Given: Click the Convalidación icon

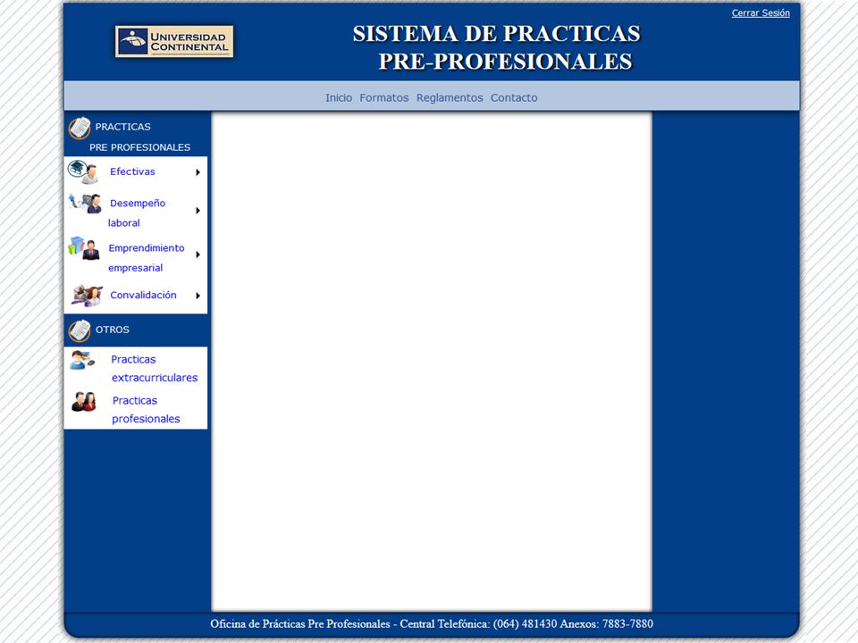Looking at the screenshot, I should tap(87, 296).
